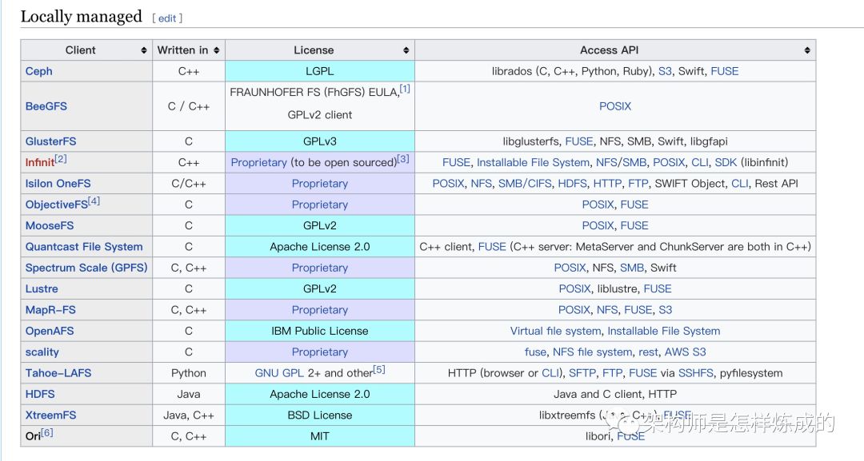The height and width of the screenshot is (461, 864).
Task: Open the NFS/SMB link in Infinit row
Action: click(622, 162)
